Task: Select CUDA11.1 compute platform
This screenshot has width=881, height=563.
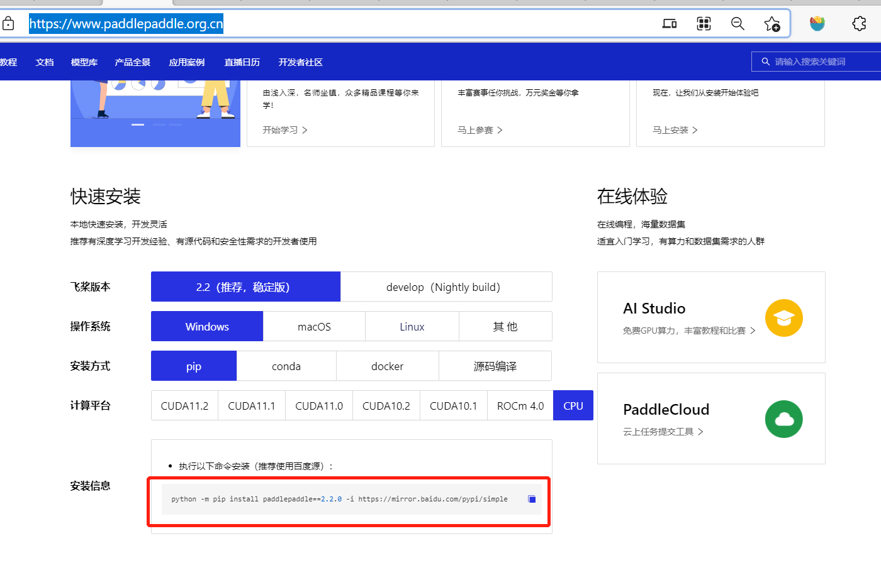Action: (252, 405)
